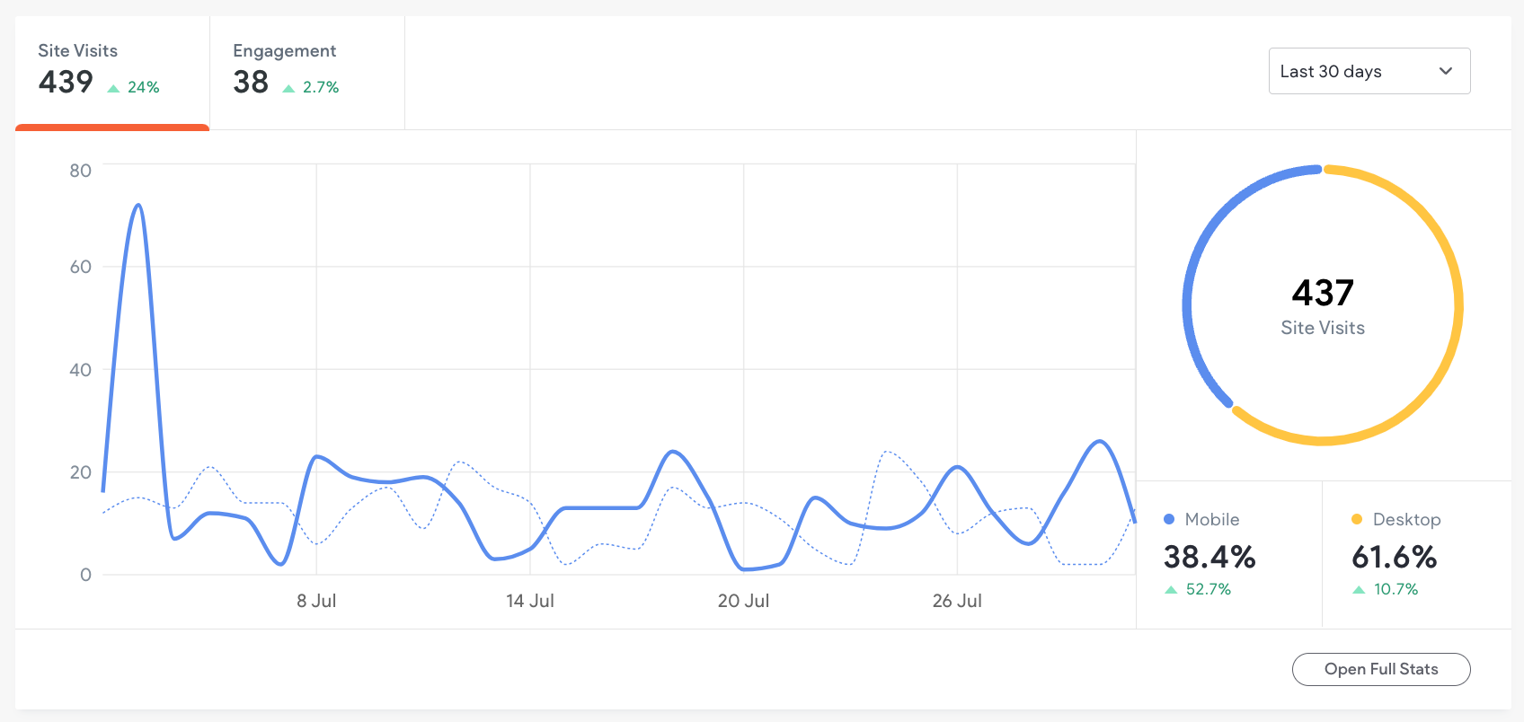Click the Open Full Stats button
The height and width of the screenshot is (722, 1524).
[1380, 669]
